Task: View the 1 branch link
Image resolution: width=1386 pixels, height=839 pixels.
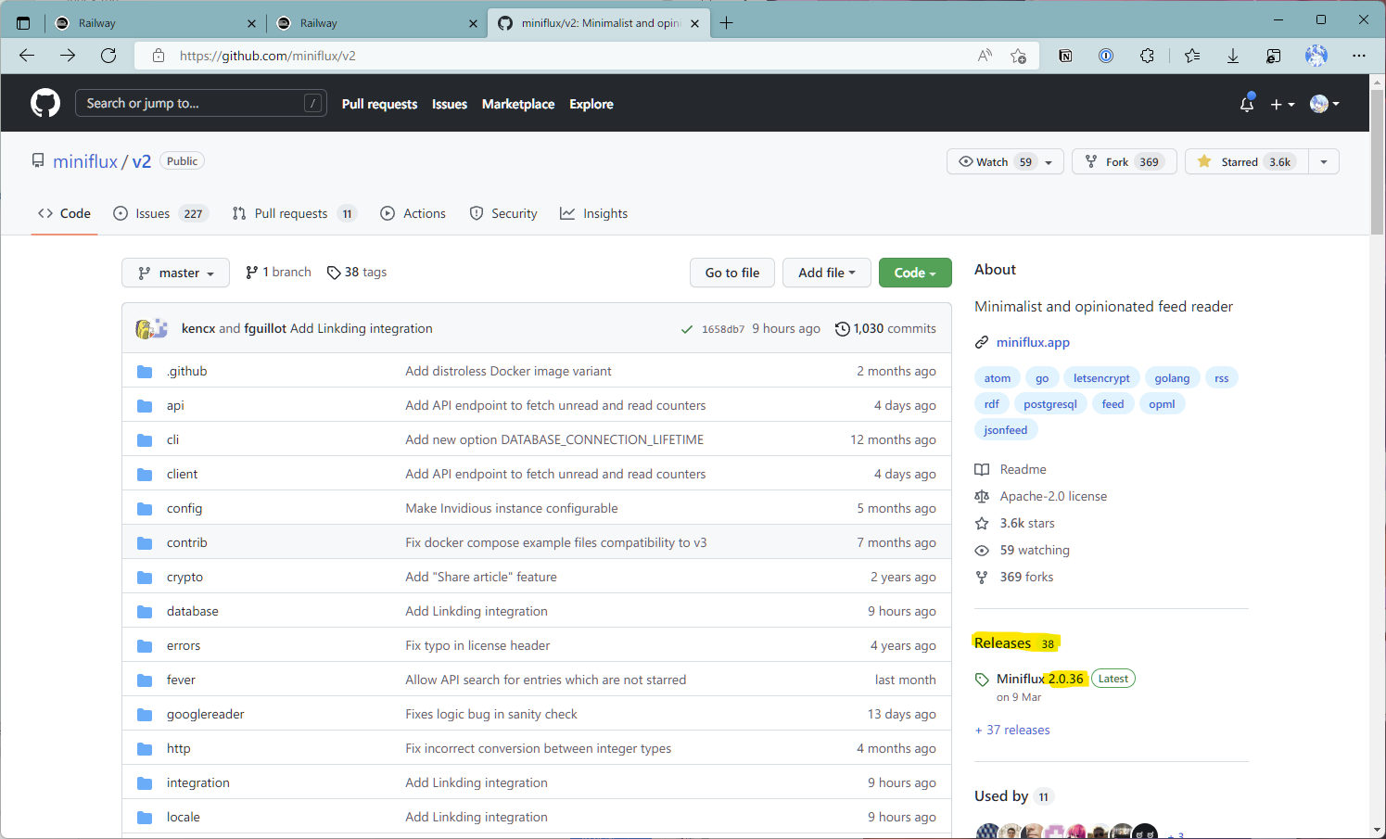Action: click(x=278, y=272)
